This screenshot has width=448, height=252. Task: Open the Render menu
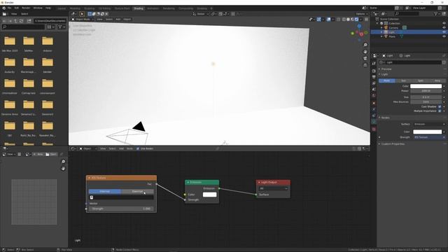[x=26, y=8]
